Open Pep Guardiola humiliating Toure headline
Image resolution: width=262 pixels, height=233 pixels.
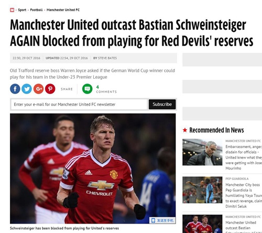(244, 195)
